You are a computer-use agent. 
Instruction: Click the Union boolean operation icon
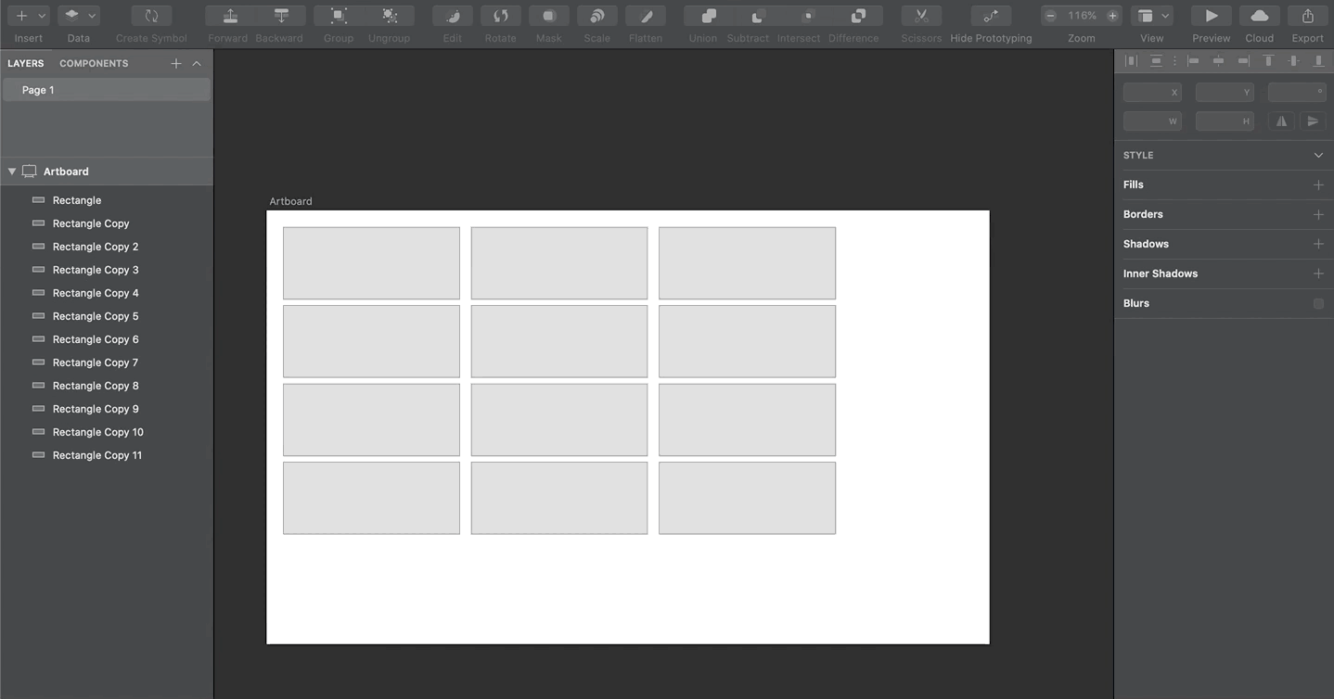(702, 16)
